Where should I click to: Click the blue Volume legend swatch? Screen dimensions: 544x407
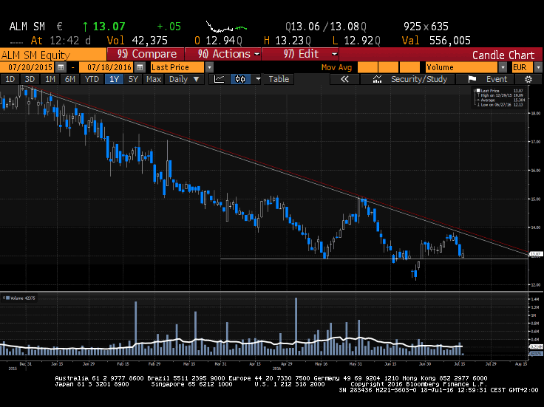point(8,298)
